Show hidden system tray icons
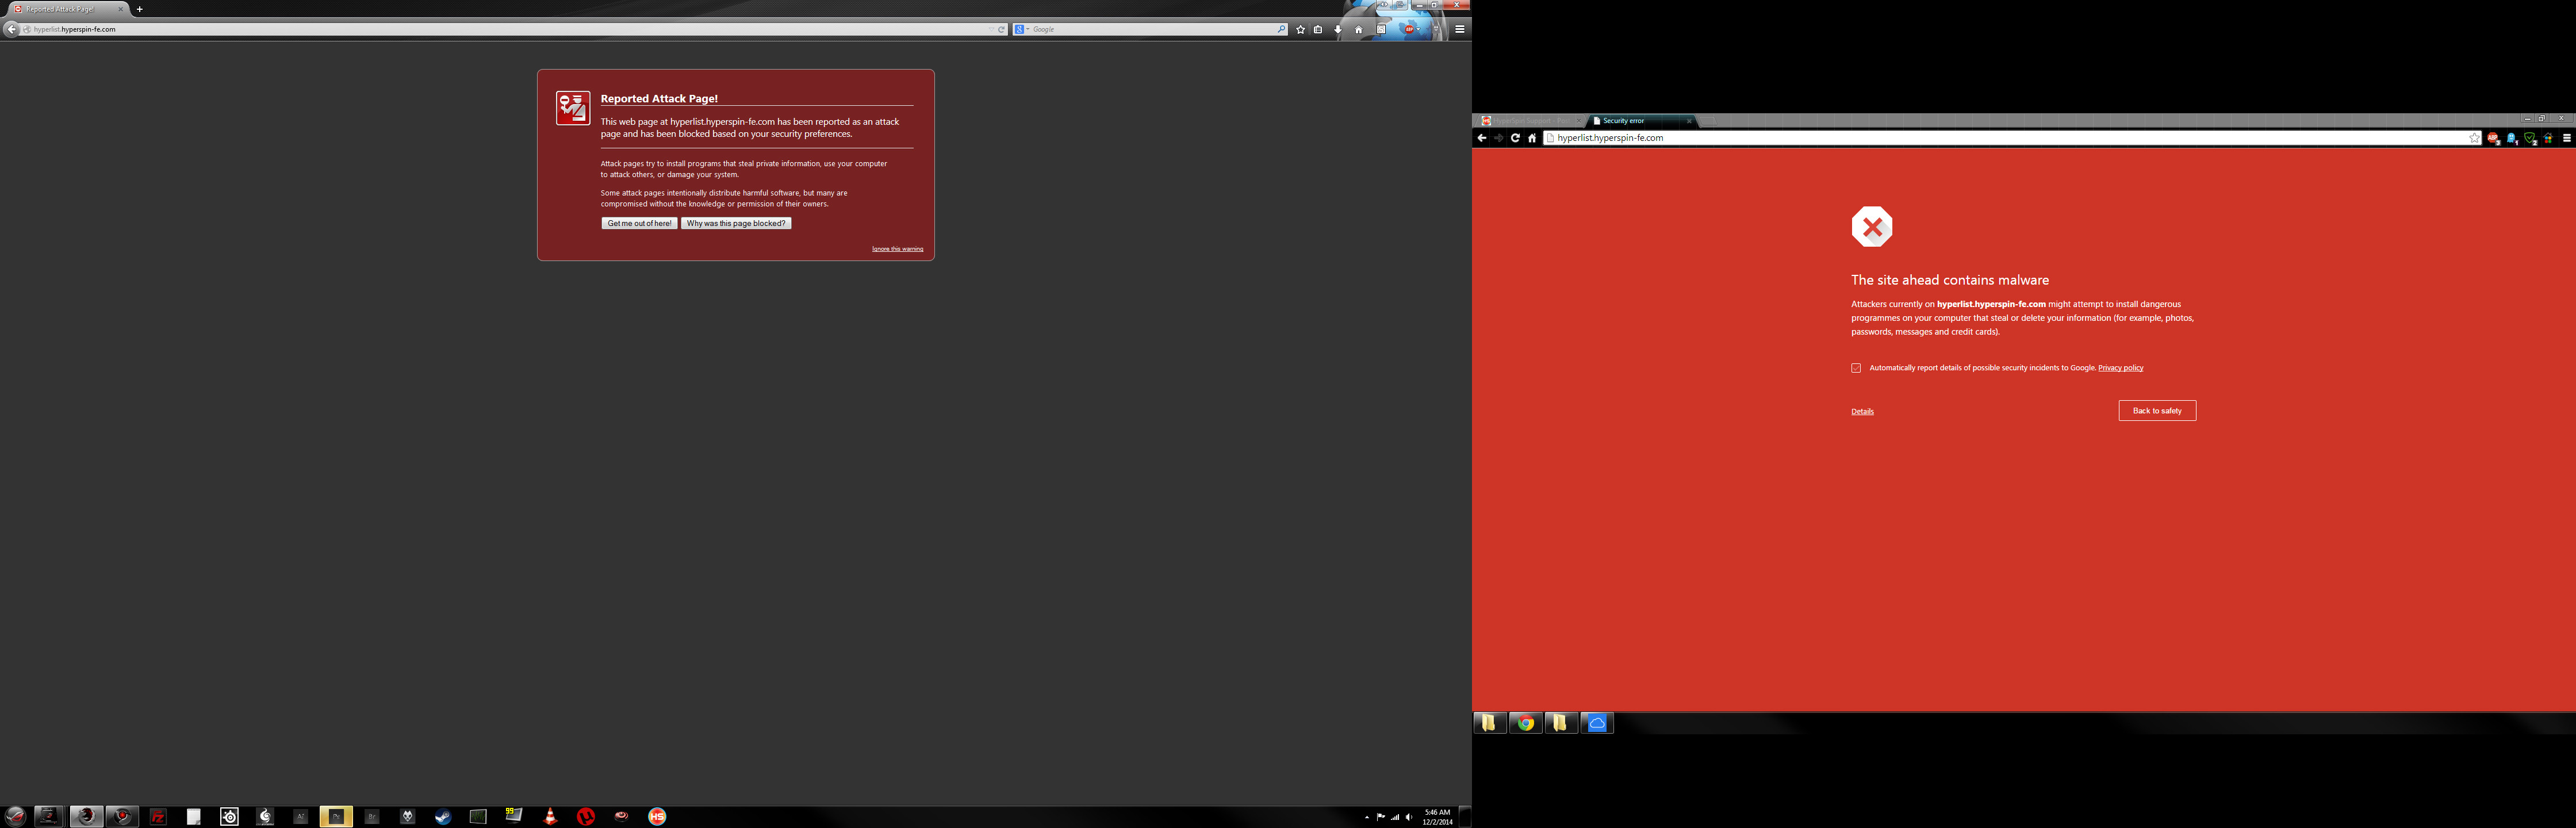Screen dimensions: 2576x828 tap(1367, 817)
